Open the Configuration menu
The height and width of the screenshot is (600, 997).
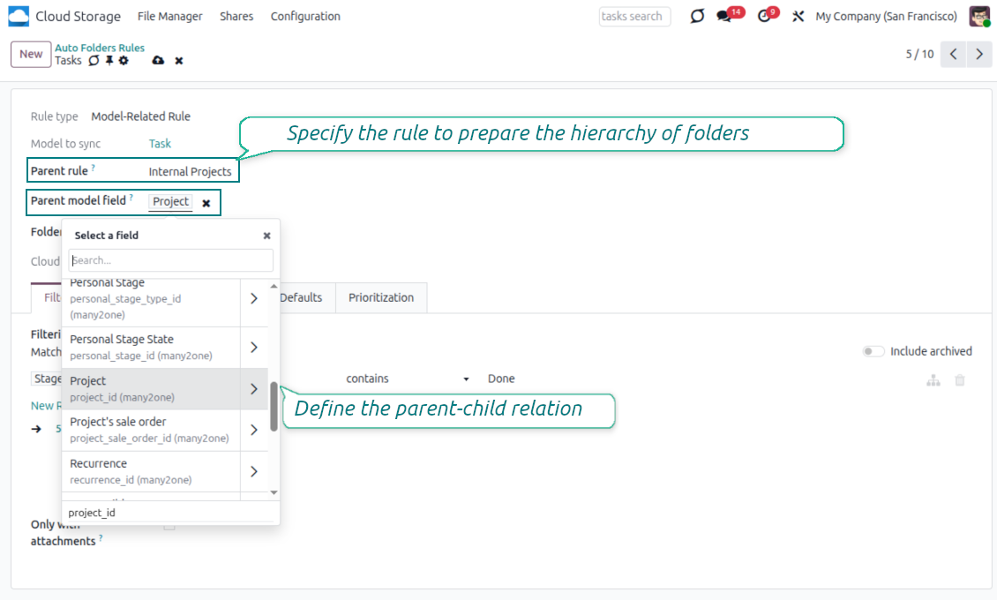point(305,17)
